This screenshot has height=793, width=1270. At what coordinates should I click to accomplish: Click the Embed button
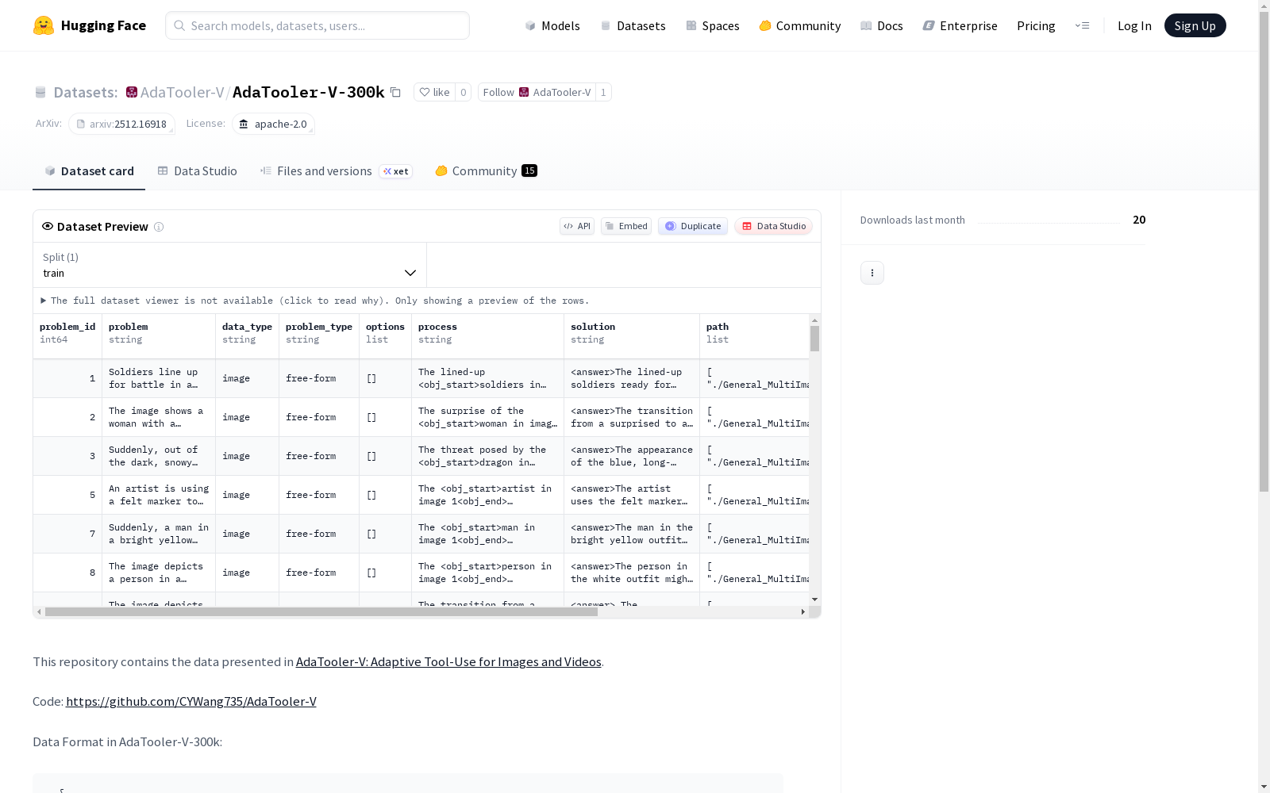click(626, 226)
